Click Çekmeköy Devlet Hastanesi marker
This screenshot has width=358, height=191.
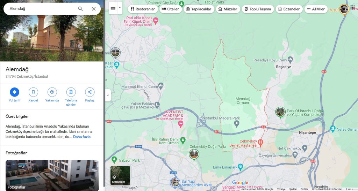tap(260, 143)
